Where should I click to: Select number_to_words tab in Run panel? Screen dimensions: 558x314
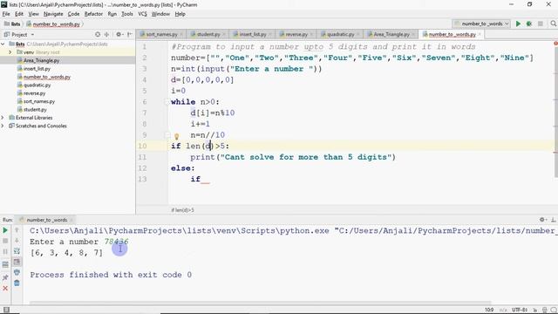pyautogui.click(x=46, y=220)
